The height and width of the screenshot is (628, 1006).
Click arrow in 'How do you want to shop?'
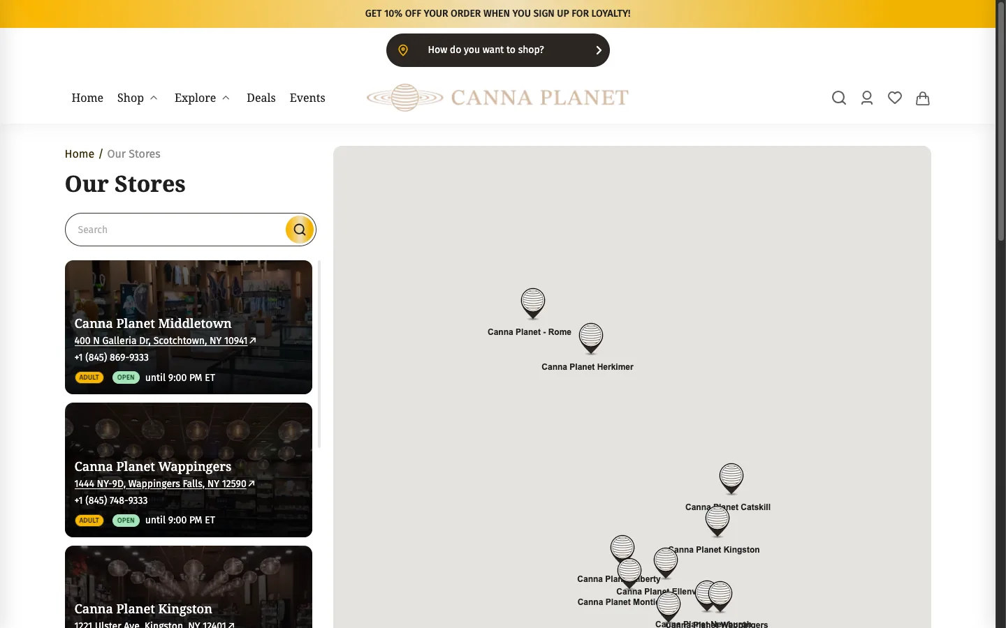coord(599,50)
